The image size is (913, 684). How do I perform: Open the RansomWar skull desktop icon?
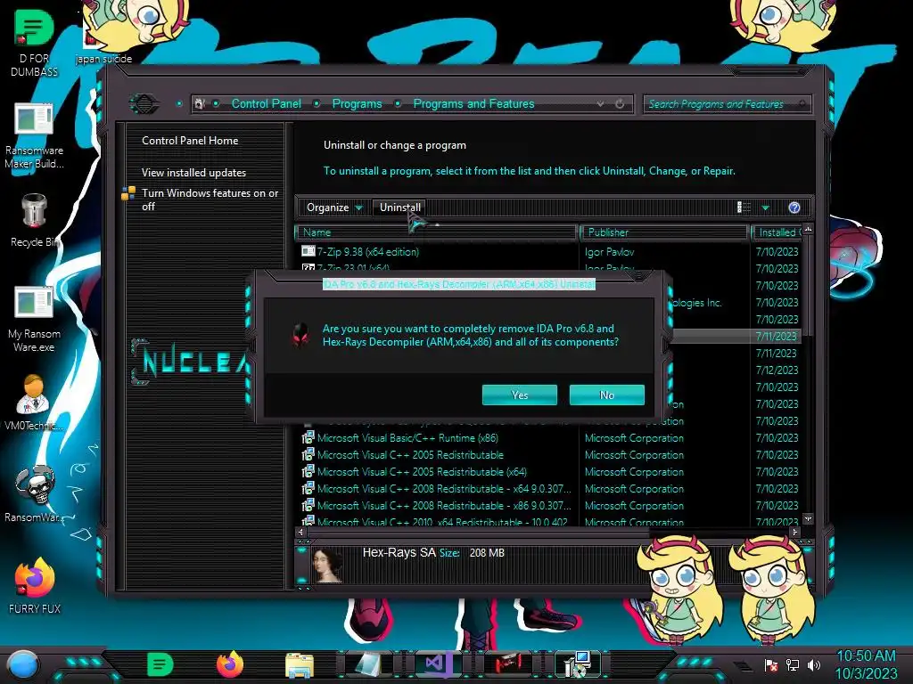click(35, 493)
